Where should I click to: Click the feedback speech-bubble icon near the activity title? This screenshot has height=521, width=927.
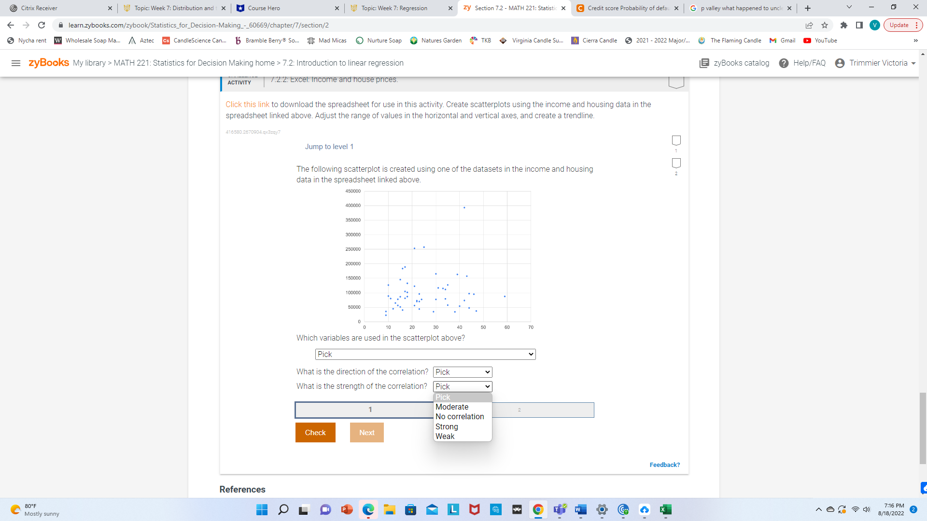(x=676, y=81)
